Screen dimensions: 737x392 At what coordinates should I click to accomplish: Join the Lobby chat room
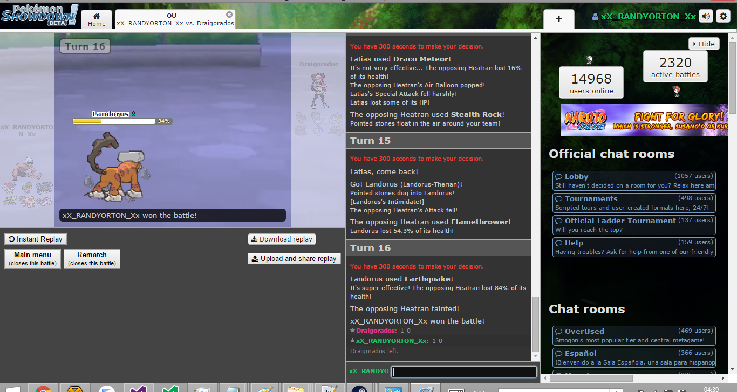point(634,181)
